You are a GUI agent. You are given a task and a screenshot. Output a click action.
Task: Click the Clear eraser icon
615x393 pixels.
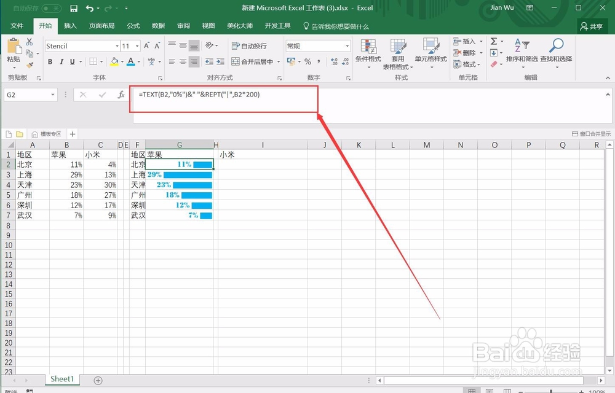click(x=494, y=64)
